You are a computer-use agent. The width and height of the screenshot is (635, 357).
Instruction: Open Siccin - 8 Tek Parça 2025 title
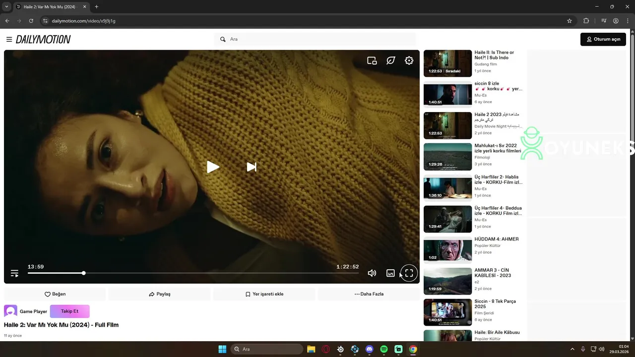(495, 304)
